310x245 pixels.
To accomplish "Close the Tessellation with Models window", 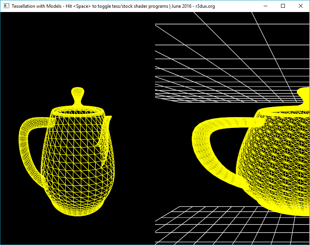I will (300, 6).
